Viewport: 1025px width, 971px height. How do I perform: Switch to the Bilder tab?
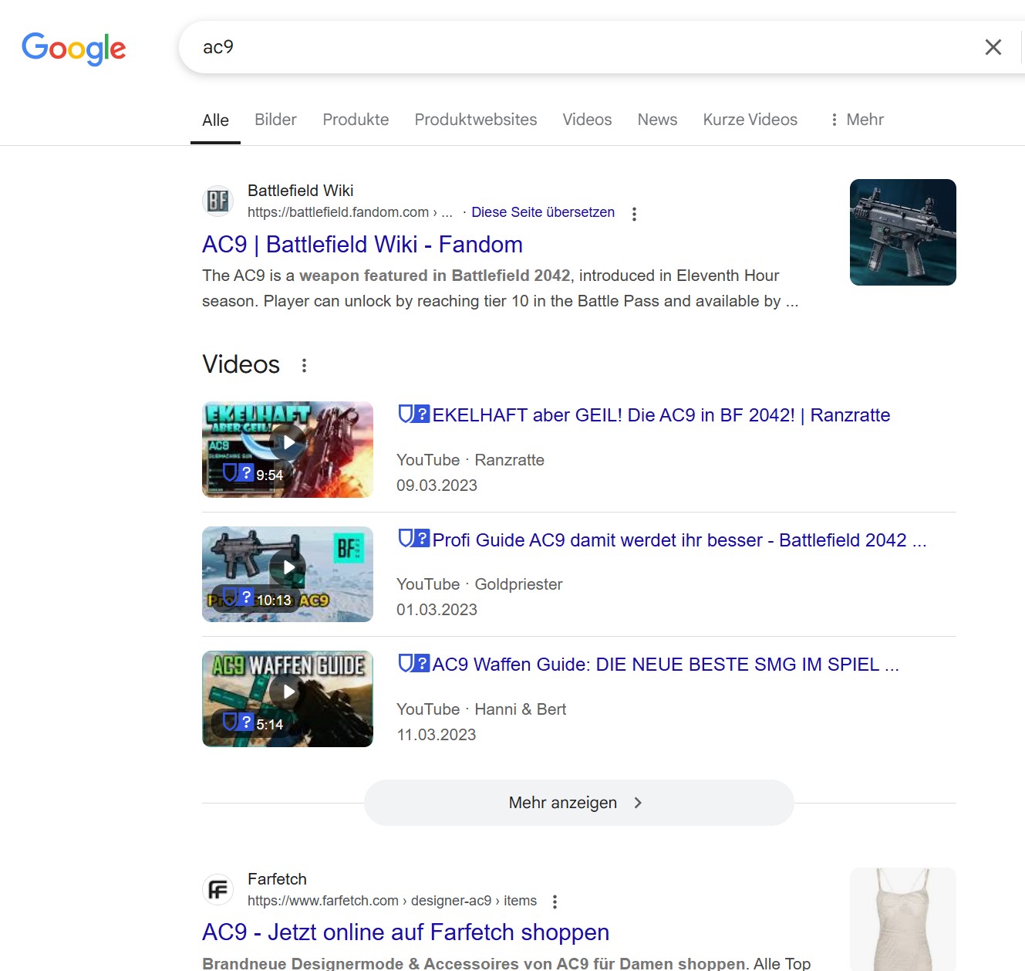275,120
